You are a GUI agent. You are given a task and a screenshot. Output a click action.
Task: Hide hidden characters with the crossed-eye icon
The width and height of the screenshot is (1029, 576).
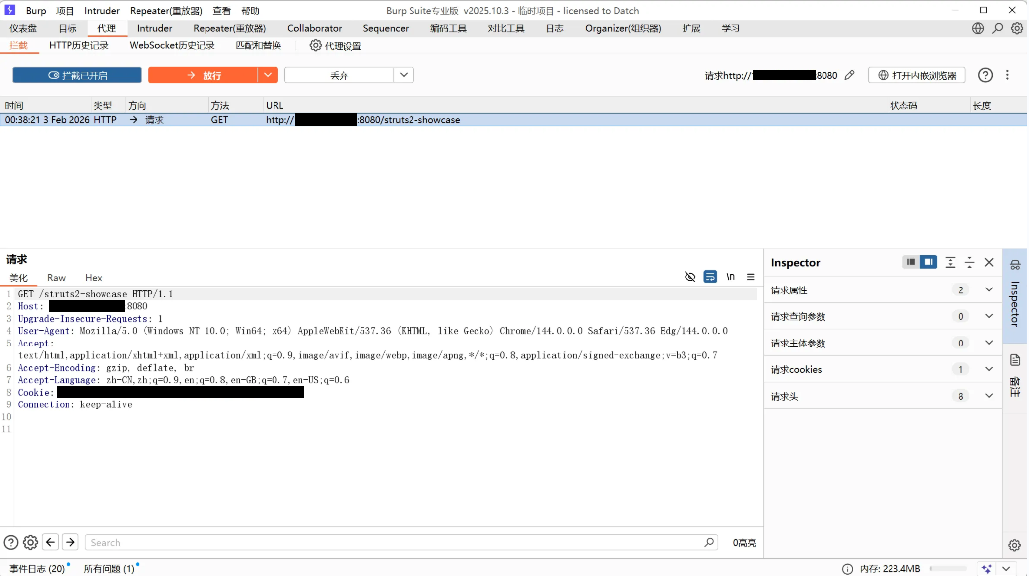click(x=690, y=277)
